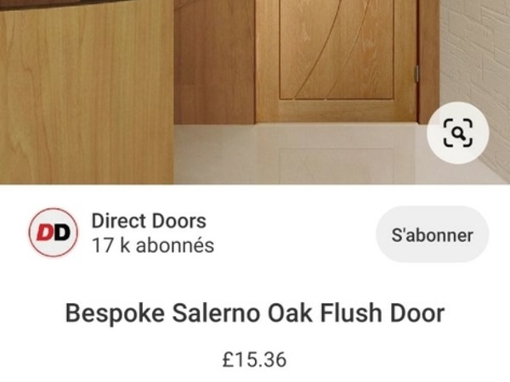View the 17 k abonnés follower count
510x382 pixels.
pos(153,245)
